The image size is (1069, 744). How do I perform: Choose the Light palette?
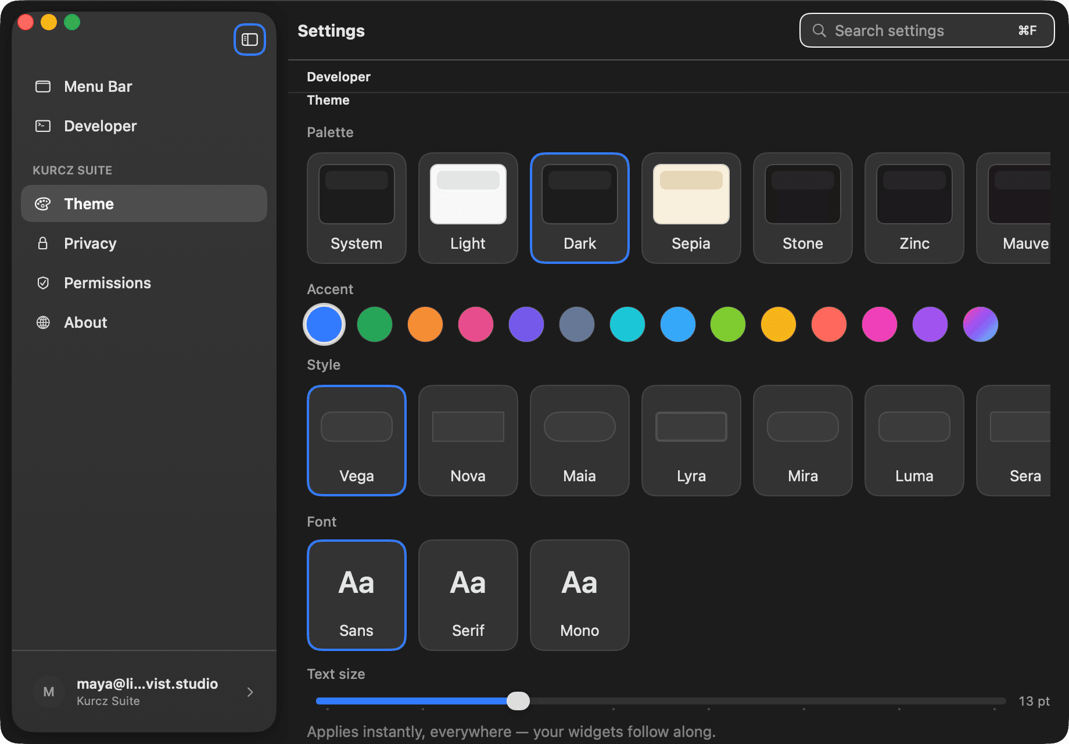pos(468,208)
